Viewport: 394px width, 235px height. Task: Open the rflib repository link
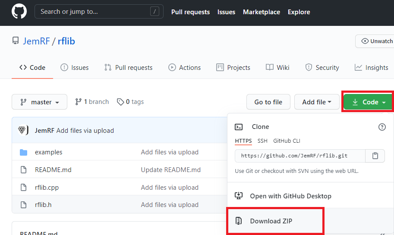(x=66, y=41)
